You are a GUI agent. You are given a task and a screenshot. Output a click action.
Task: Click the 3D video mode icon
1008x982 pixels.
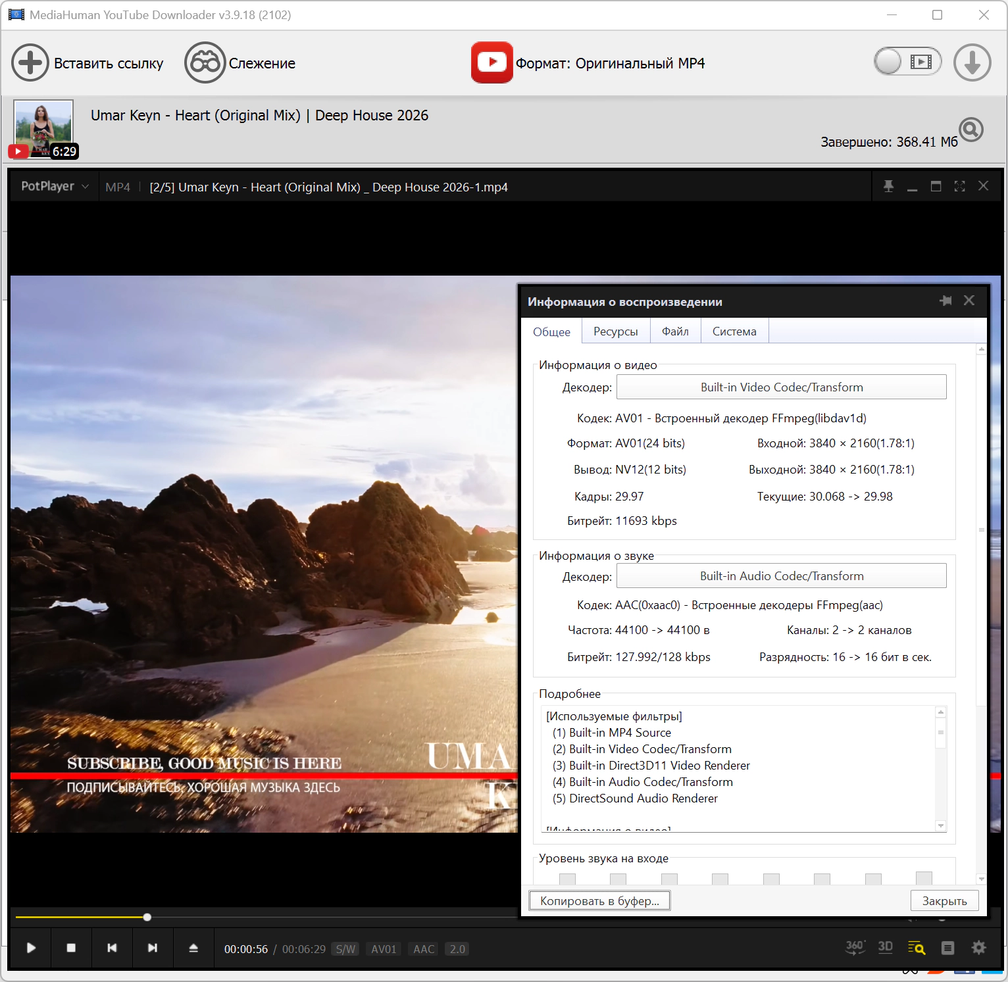pyautogui.click(x=886, y=948)
